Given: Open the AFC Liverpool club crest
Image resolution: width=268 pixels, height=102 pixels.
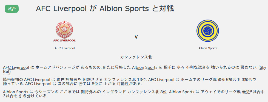Looking at the screenshot, I should point(64,32).
